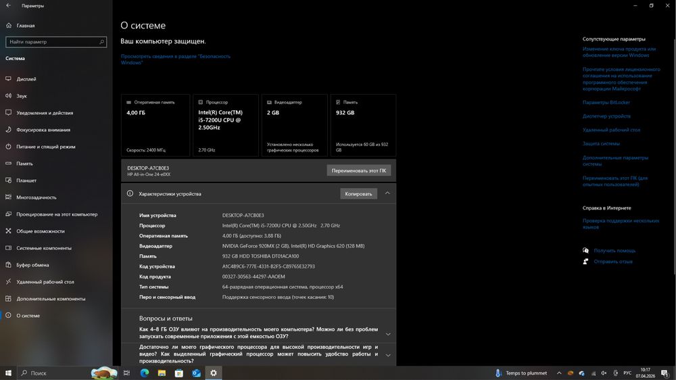Open Параметры BitLocker link
The height and width of the screenshot is (380, 676).
(606, 102)
